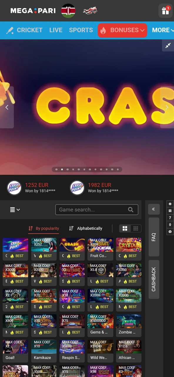
Task: Click the 1982 EUR winning amount
Action: (x=100, y=185)
